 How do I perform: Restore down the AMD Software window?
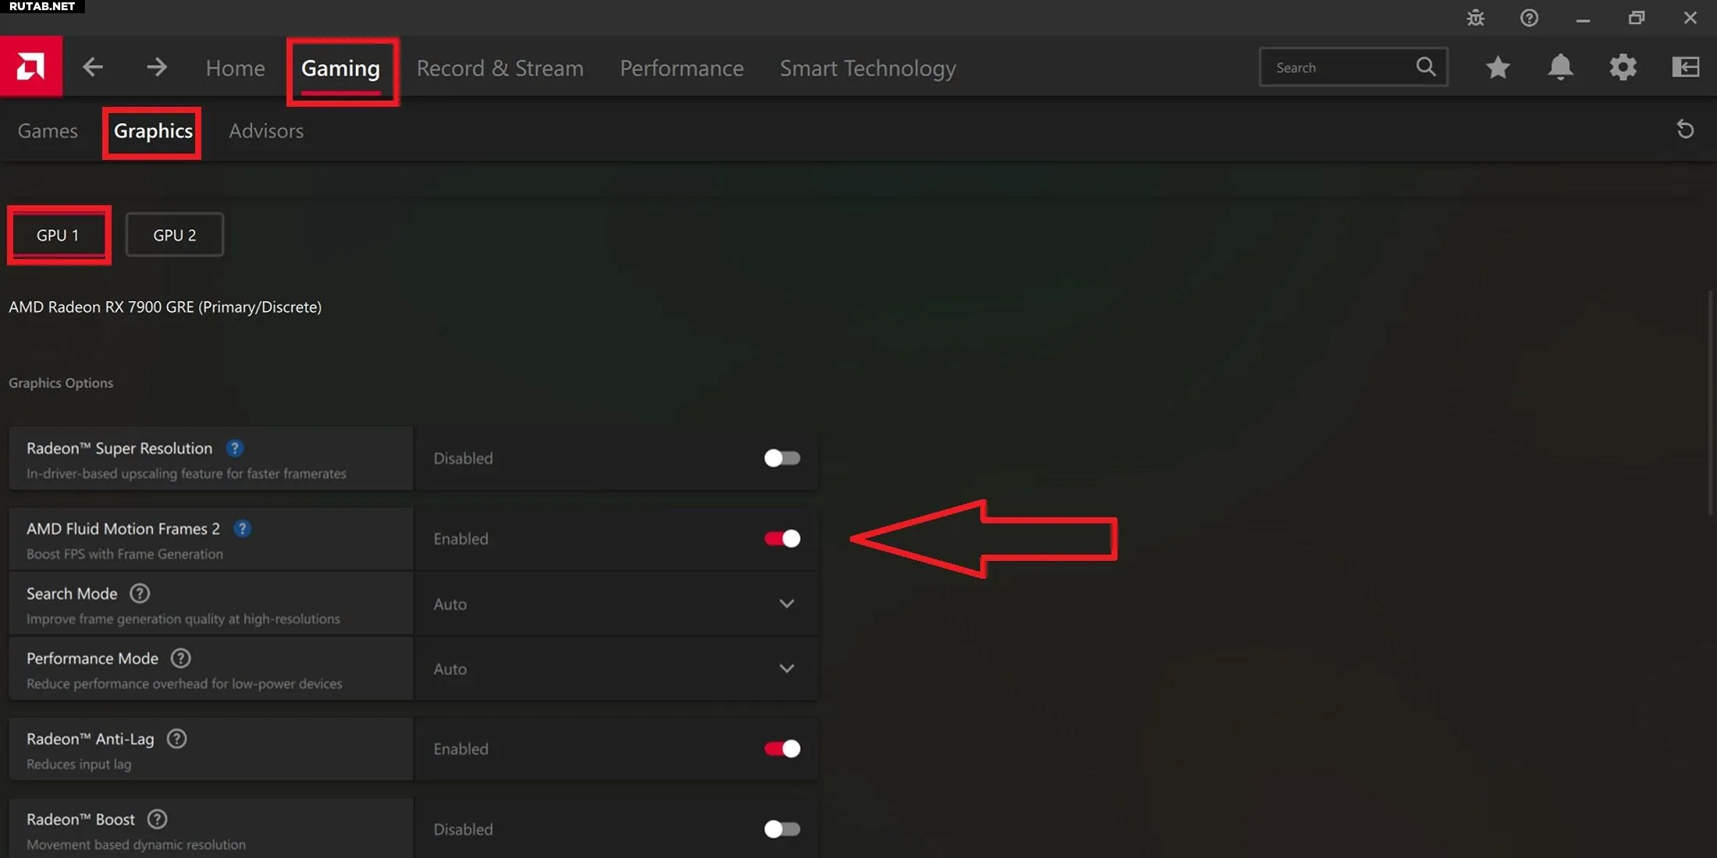pyautogui.click(x=1637, y=18)
